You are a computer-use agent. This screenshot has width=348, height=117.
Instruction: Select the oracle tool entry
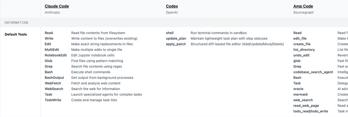pyautogui.click(x=298, y=89)
